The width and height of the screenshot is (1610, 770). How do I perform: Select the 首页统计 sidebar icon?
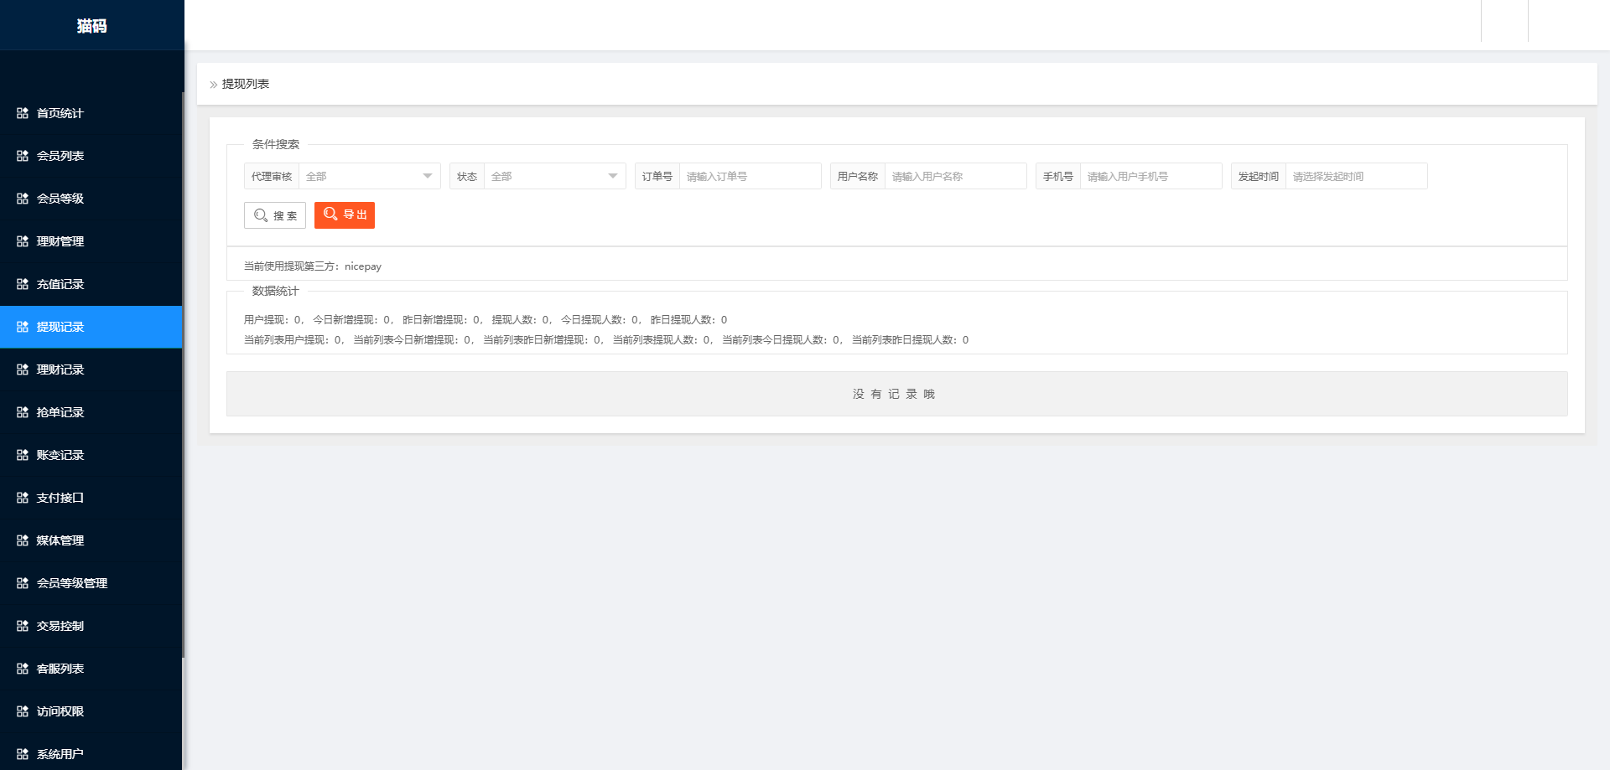[x=22, y=113]
